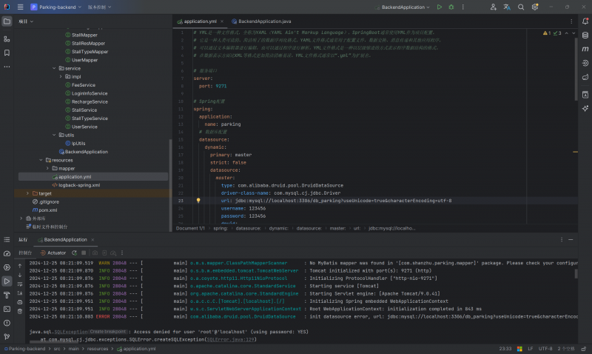Select the Actuator tab in Run panel

tap(56, 253)
